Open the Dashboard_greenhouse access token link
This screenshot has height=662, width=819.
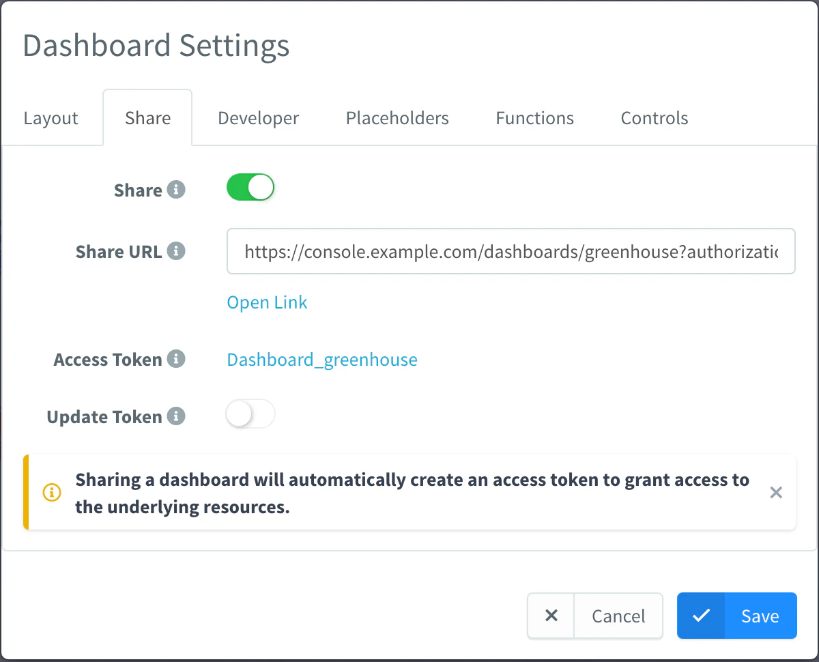[x=322, y=360]
